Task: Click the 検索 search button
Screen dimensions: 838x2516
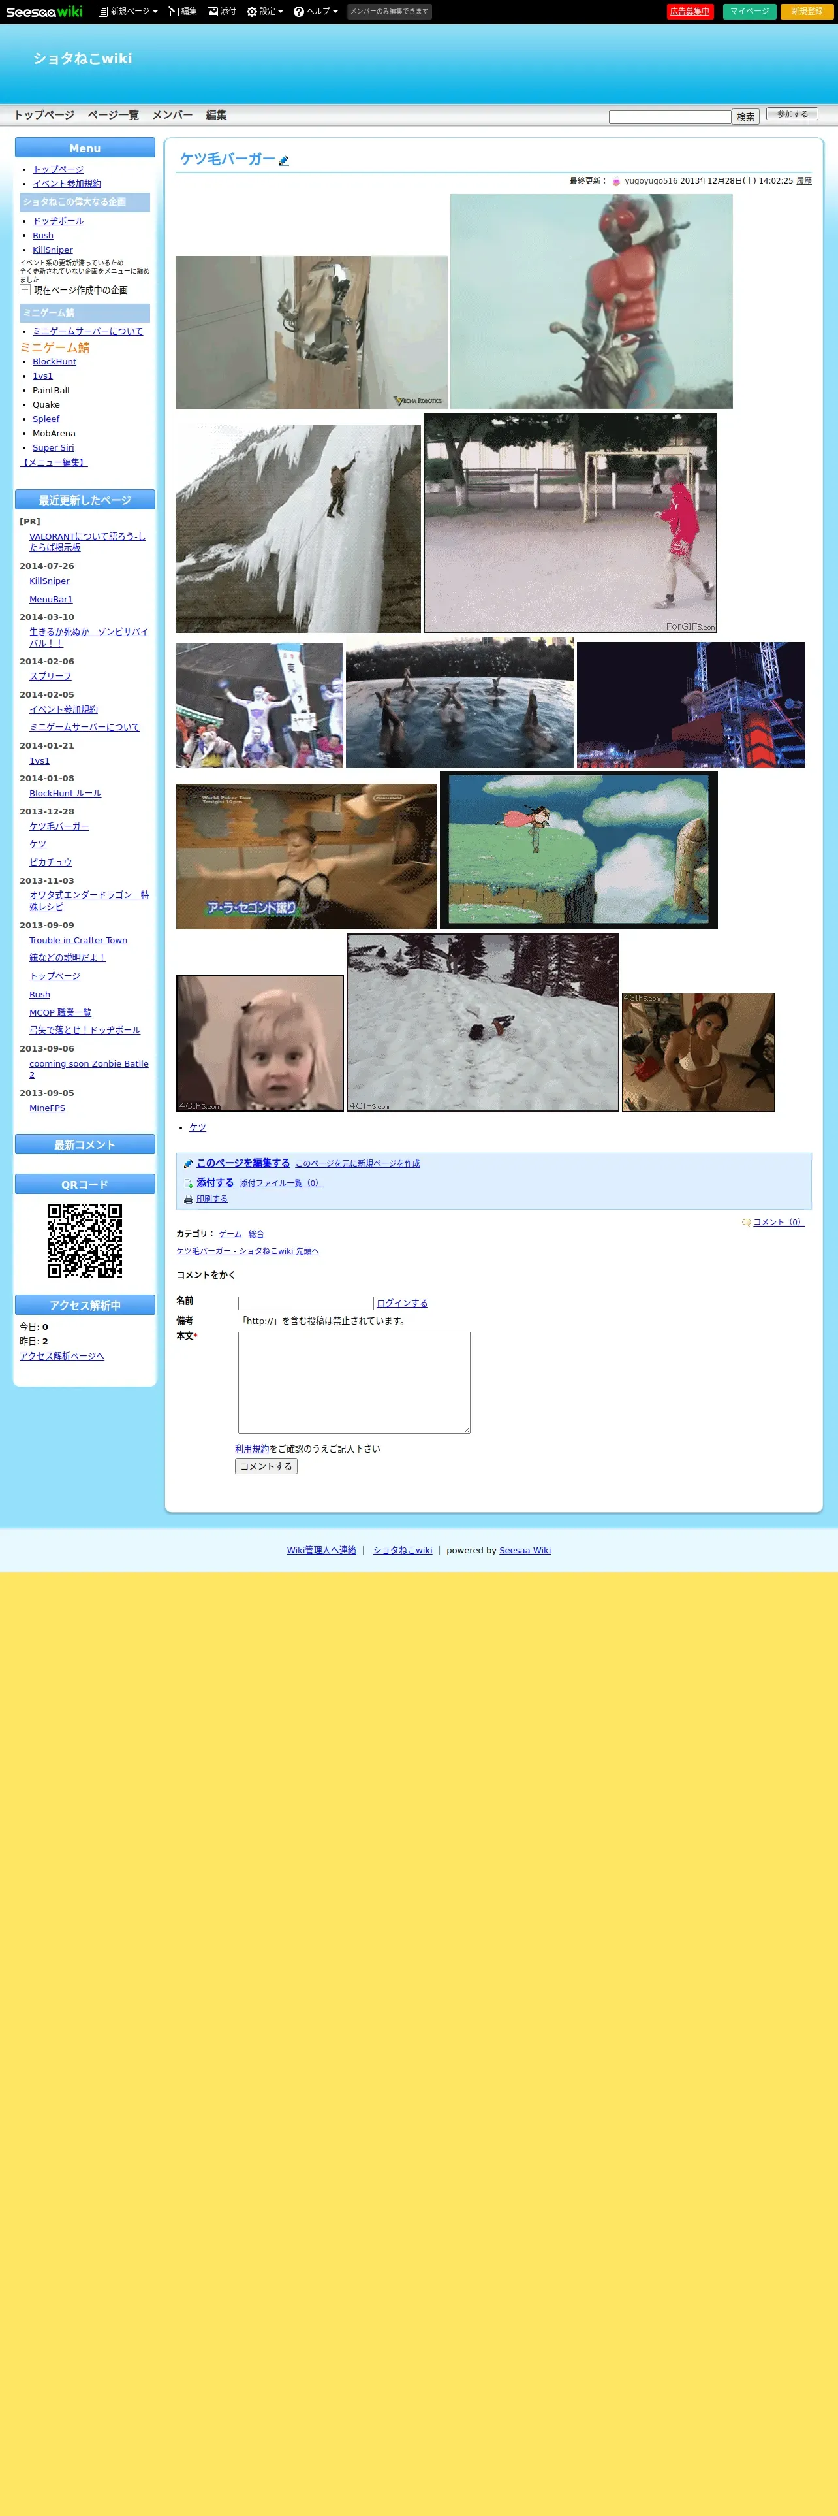Action: (x=745, y=117)
